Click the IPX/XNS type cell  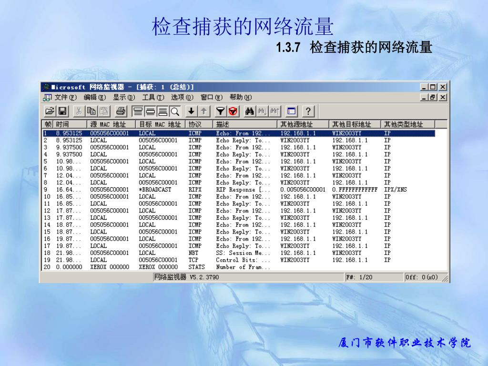point(395,190)
